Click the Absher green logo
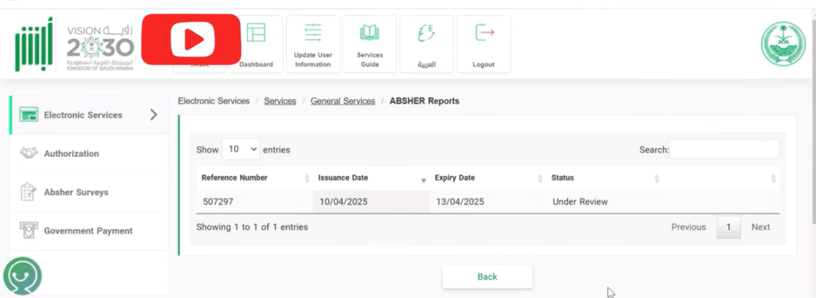Image resolution: width=816 pixels, height=298 pixels. (x=33, y=44)
